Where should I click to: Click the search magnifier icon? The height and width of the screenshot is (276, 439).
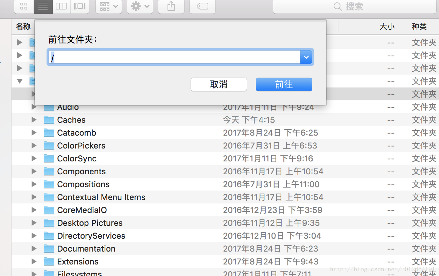337,6
